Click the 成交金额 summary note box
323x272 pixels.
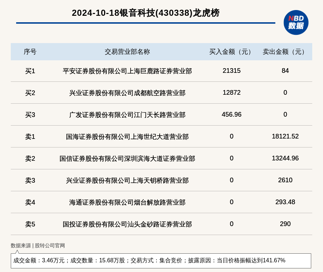[x=161, y=261]
